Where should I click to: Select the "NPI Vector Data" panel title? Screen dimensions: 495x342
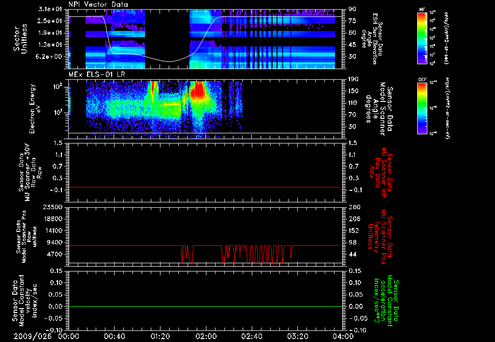click(x=98, y=4)
